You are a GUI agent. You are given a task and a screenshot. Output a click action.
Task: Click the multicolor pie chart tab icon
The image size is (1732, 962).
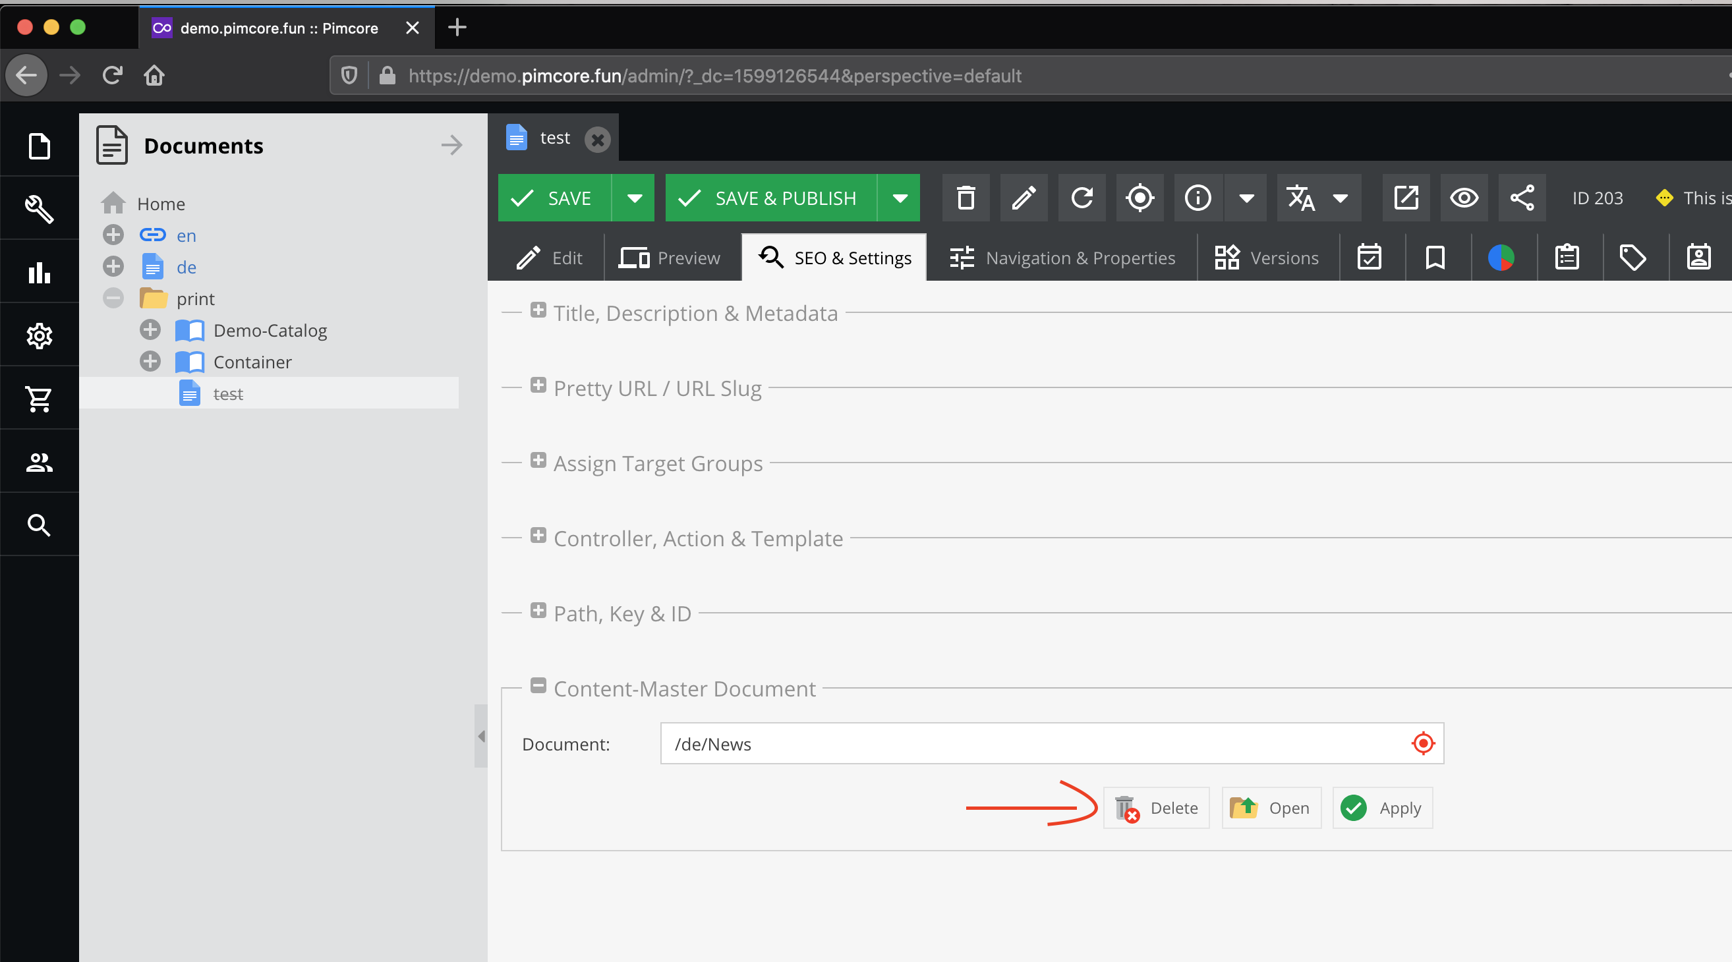(x=1501, y=258)
